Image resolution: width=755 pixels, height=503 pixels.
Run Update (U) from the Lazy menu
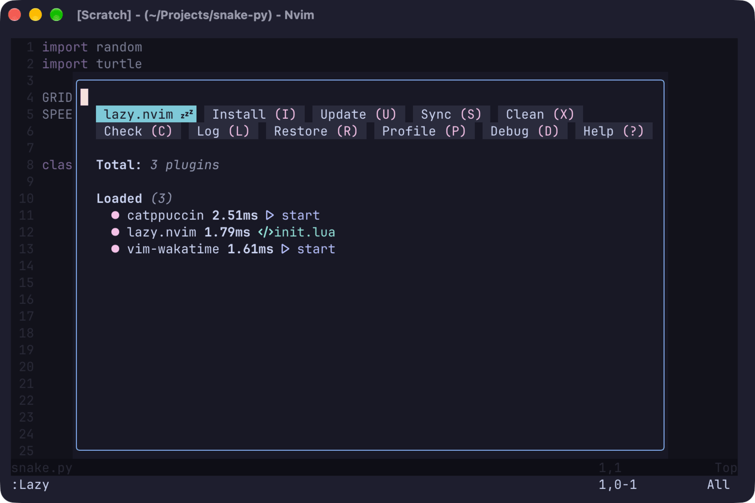359,114
